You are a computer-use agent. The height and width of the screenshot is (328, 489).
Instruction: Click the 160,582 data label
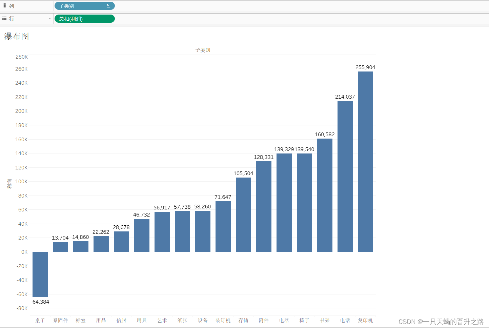point(325,134)
